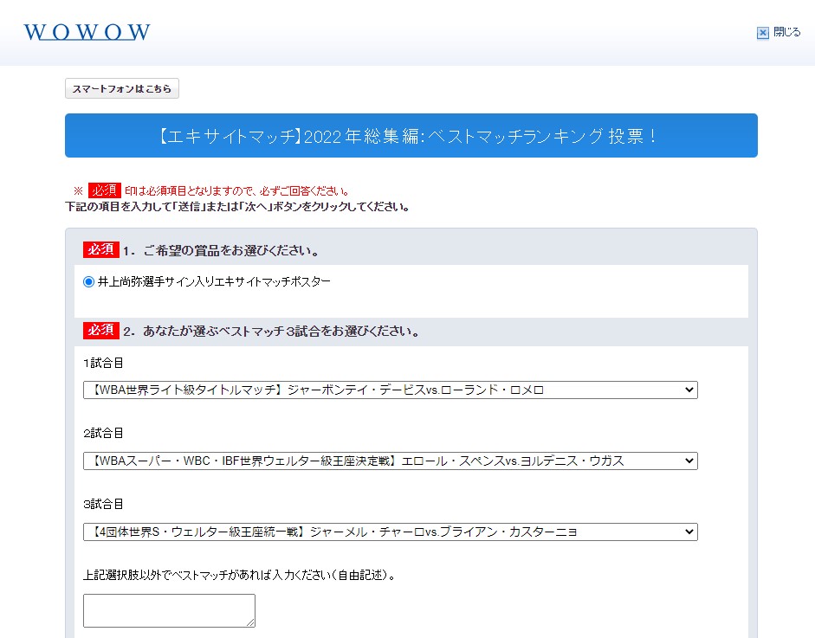Click the 井上尚弥選手サイン入りエキサイトマッチポスター label text
This screenshot has width=815, height=638.
point(214,281)
